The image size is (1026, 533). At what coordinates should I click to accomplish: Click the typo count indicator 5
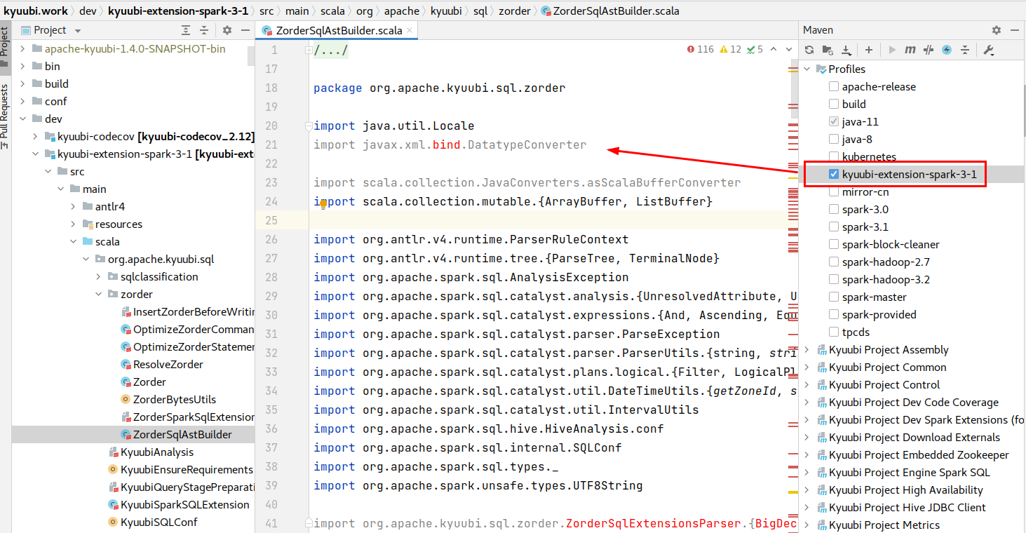(x=755, y=49)
